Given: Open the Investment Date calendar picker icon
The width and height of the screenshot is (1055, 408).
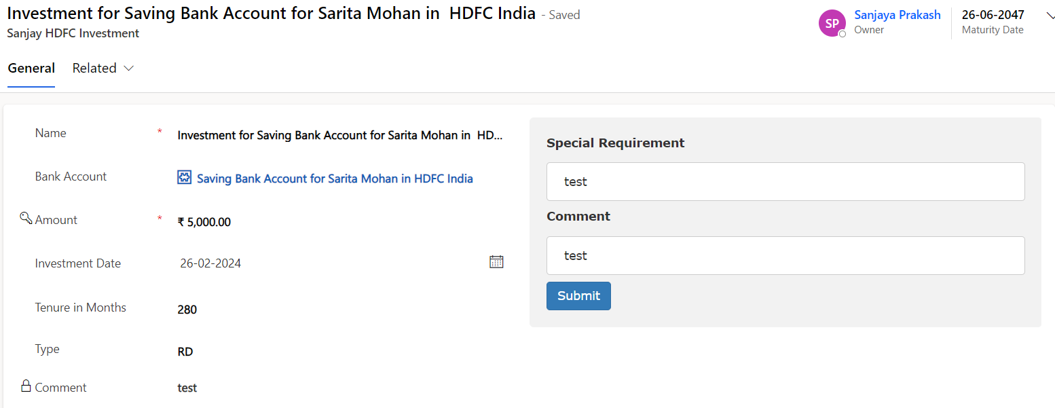Looking at the screenshot, I should tap(496, 261).
